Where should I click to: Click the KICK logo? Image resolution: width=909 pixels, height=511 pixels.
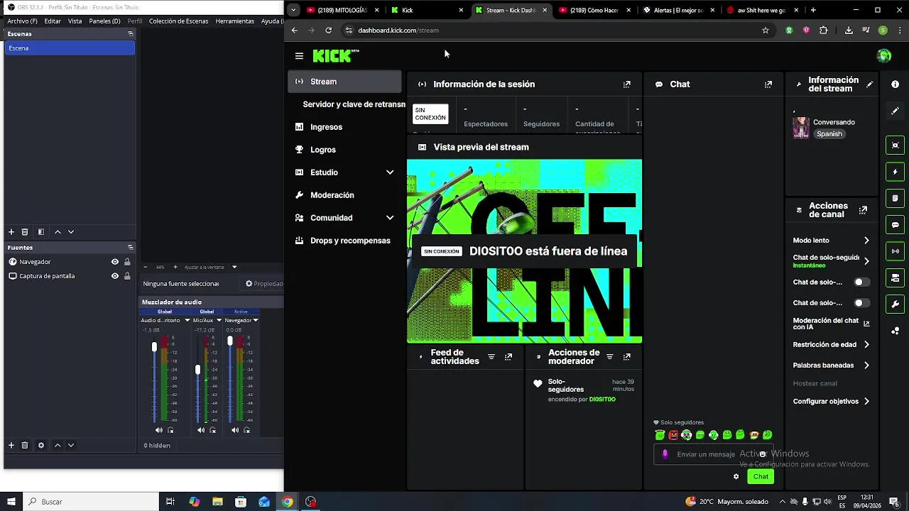(x=336, y=56)
